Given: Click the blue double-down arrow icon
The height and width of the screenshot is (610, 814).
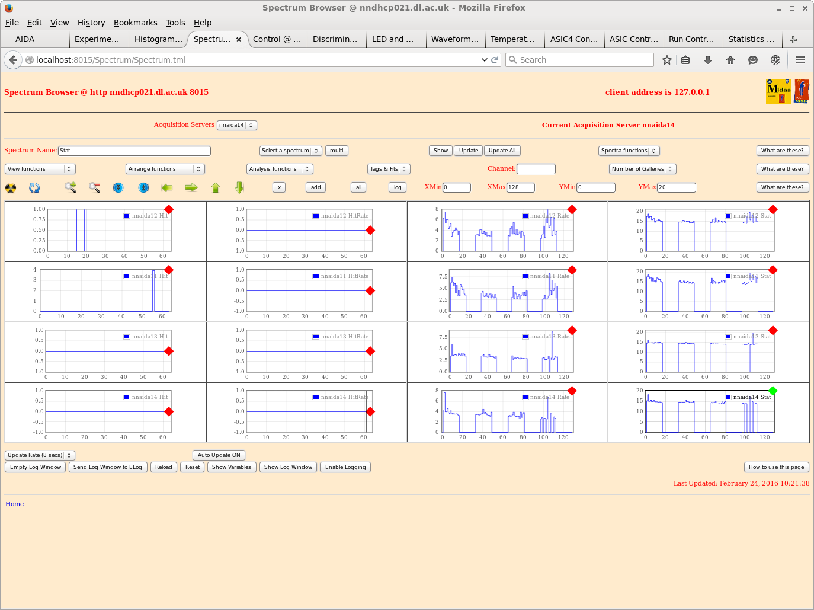Looking at the screenshot, I should tap(118, 188).
